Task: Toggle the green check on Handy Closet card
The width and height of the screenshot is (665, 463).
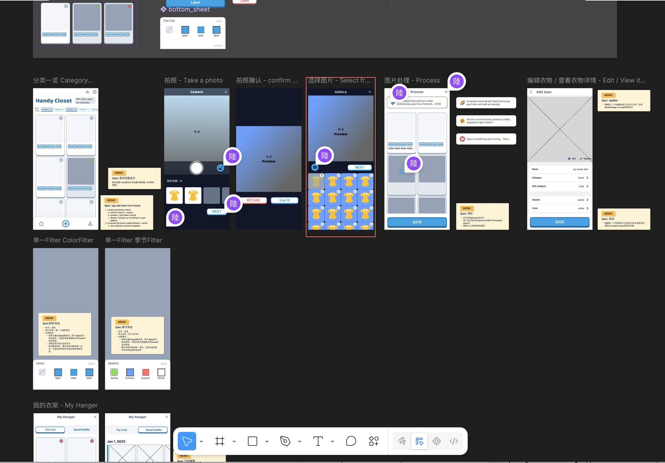Action: (x=92, y=160)
